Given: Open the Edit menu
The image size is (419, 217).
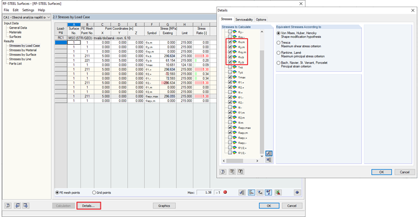Looking at the screenshot, I should point(15,10).
